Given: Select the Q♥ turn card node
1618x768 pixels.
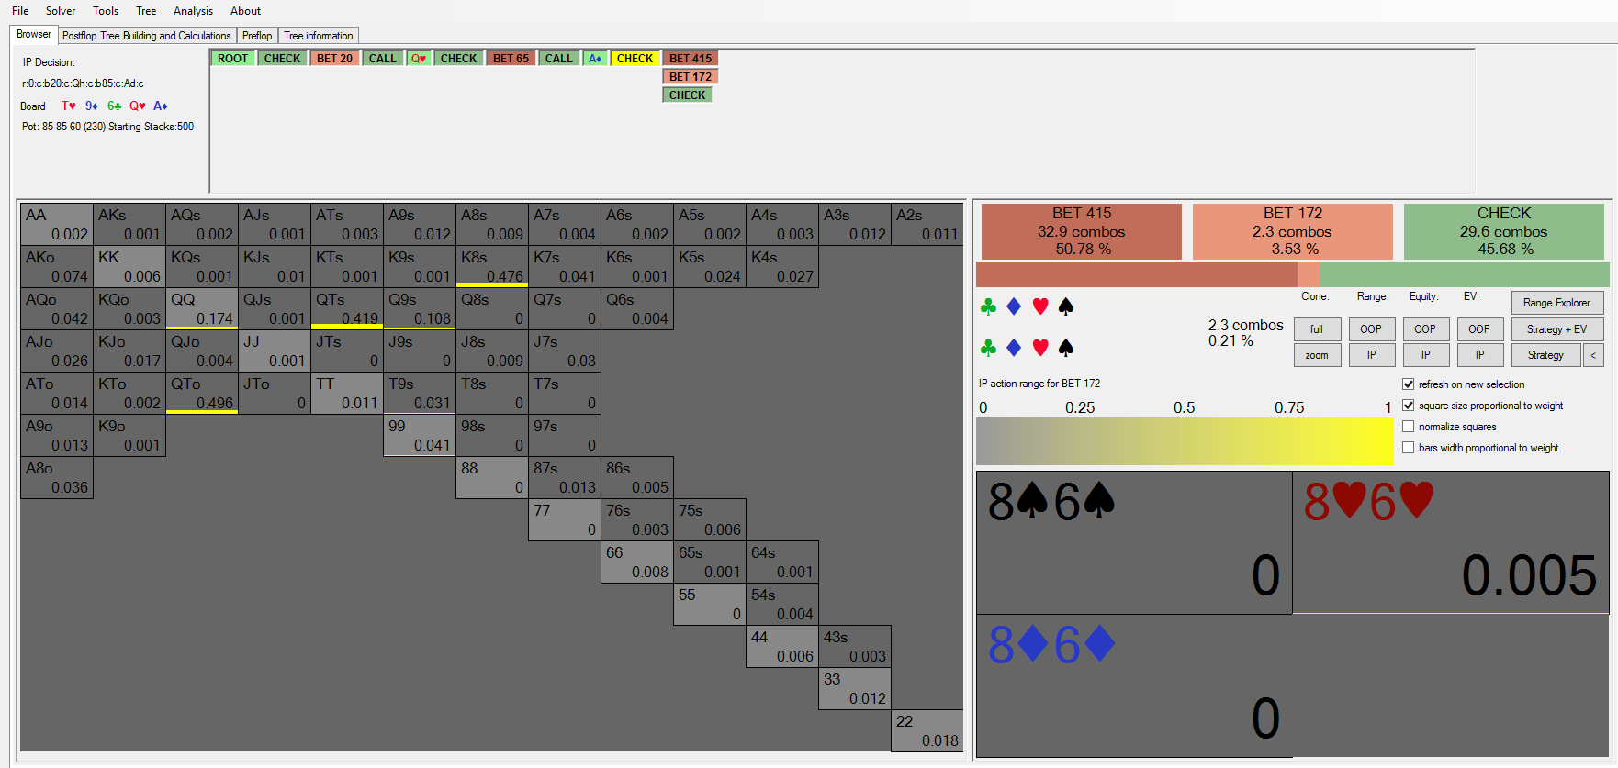Looking at the screenshot, I should pos(419,59).
